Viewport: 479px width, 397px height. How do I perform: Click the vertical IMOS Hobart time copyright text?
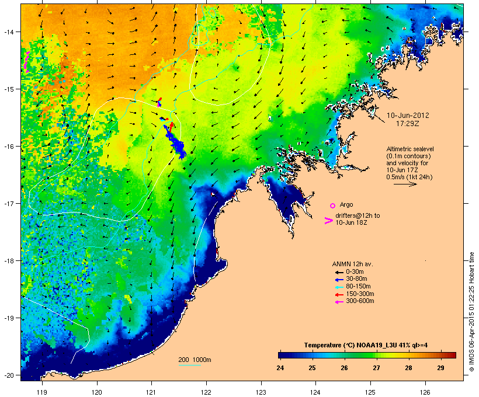[471, 312]
